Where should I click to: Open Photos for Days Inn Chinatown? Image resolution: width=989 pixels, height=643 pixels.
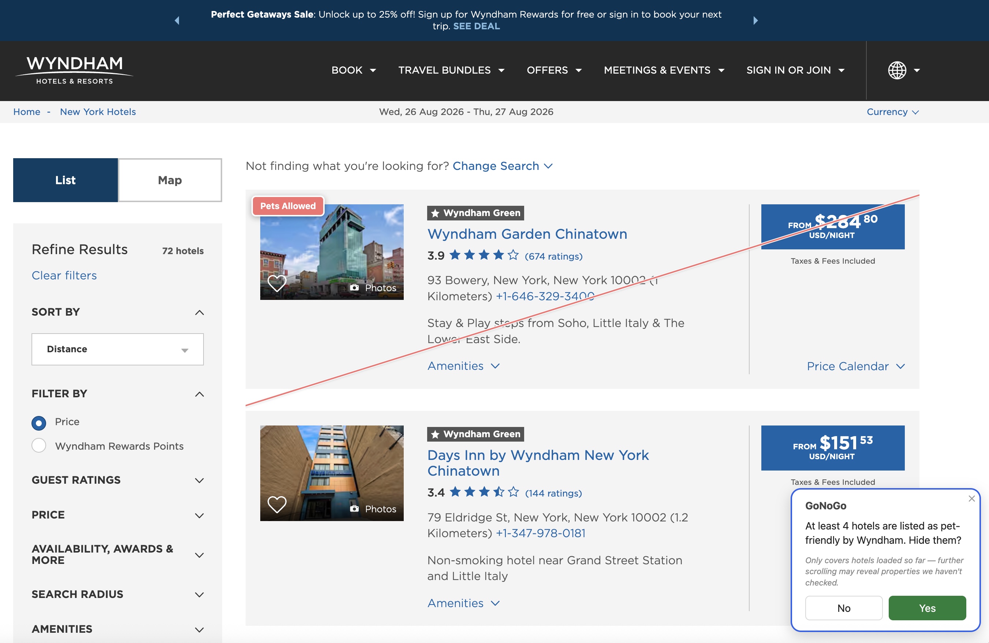(x=373, y=509)
